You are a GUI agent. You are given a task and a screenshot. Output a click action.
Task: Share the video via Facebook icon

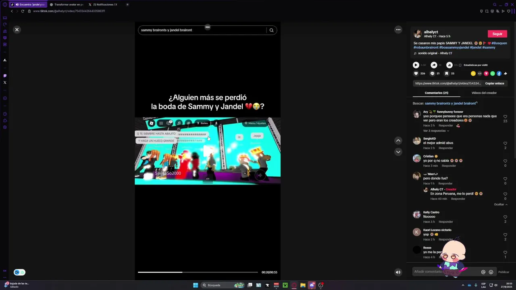[499, 74]
